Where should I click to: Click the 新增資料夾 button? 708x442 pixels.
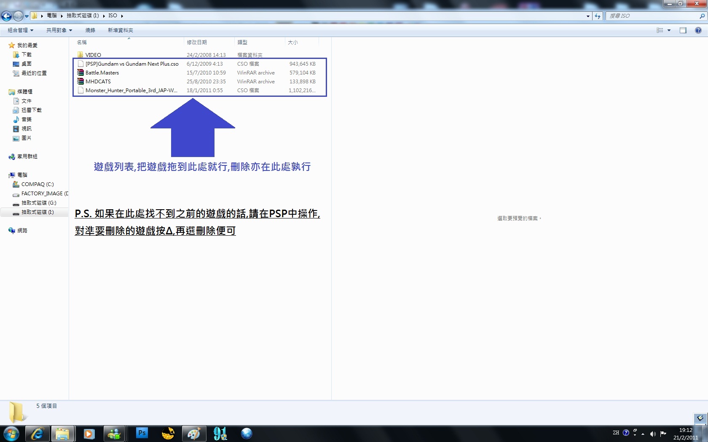point(121,30)
